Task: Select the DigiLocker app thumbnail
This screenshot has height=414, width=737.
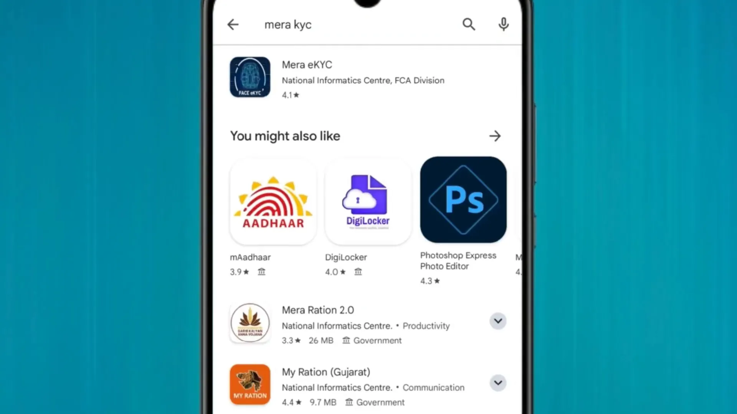Action: (368, 199)
